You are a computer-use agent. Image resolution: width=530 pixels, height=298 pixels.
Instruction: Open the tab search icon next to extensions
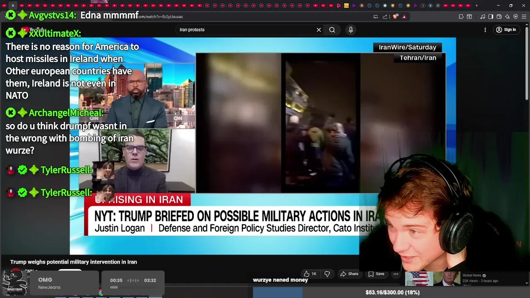(x=469, y=17)
